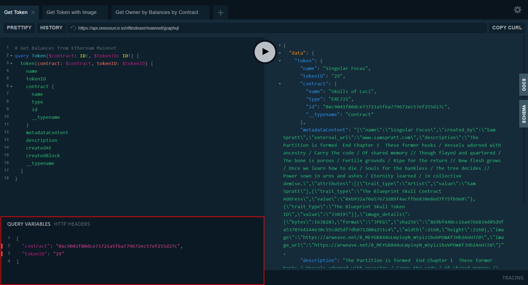The height and width of the screenshot is (285, 528).
Task: Click the metadataContent field in the query
Action: pos(47,132)
